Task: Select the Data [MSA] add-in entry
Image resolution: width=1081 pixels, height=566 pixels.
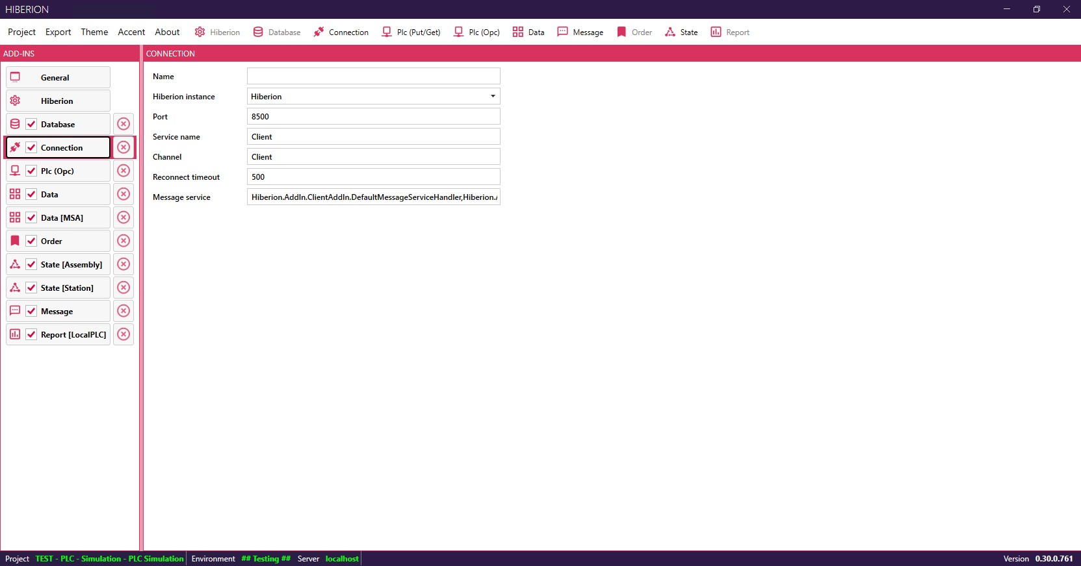Action: pyautogui.click(x=58, y=217)
